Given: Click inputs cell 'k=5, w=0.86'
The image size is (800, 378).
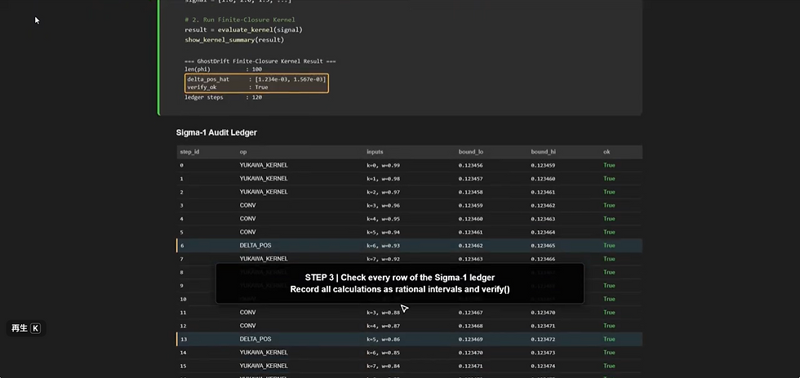Looking at the screenshot, I should [383, 339].
